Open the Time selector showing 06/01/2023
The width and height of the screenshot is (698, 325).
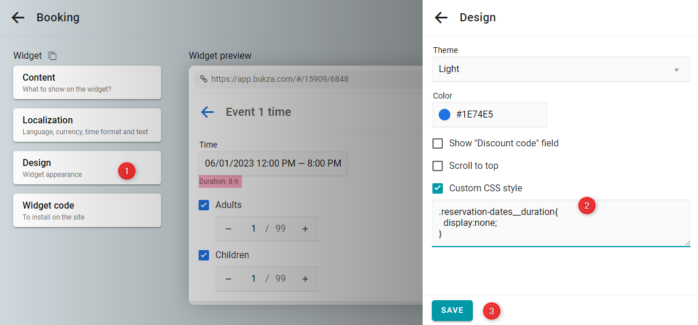coord(273,164)
